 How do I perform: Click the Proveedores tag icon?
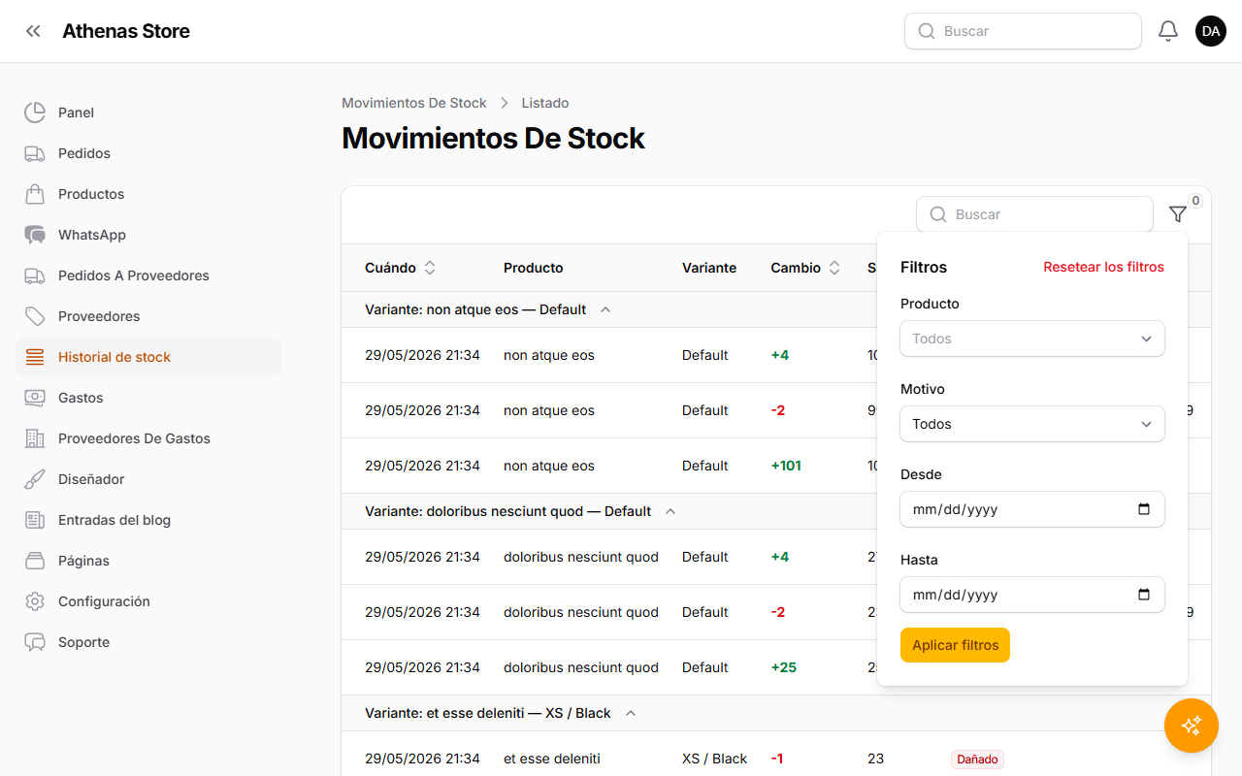[35, 316]
